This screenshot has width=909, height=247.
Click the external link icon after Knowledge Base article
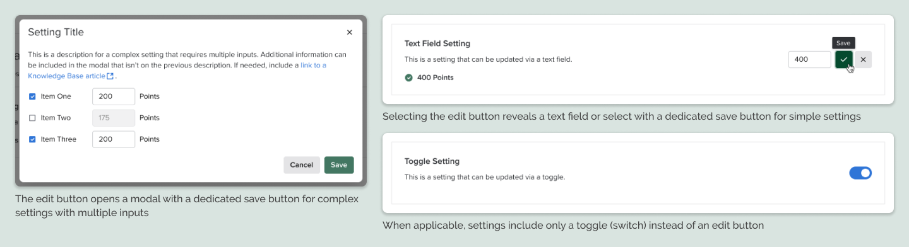(x=110, y=76)
